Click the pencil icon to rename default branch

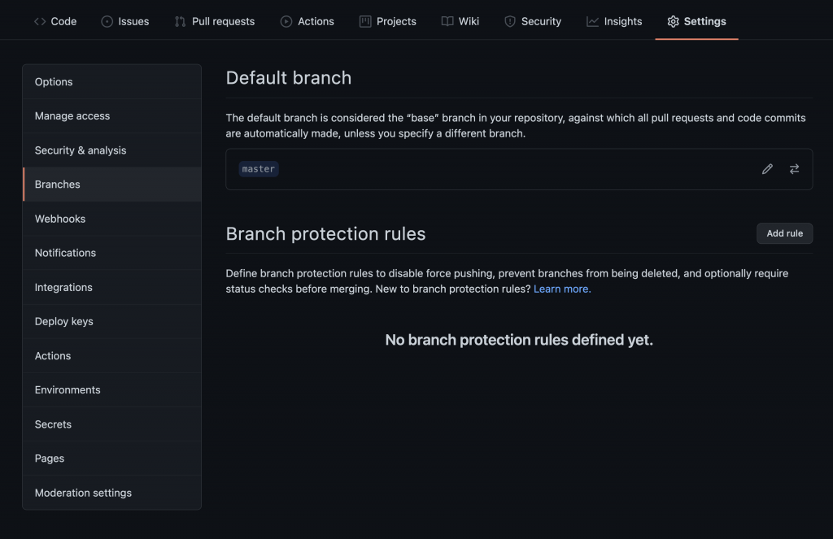coord(767,169)
